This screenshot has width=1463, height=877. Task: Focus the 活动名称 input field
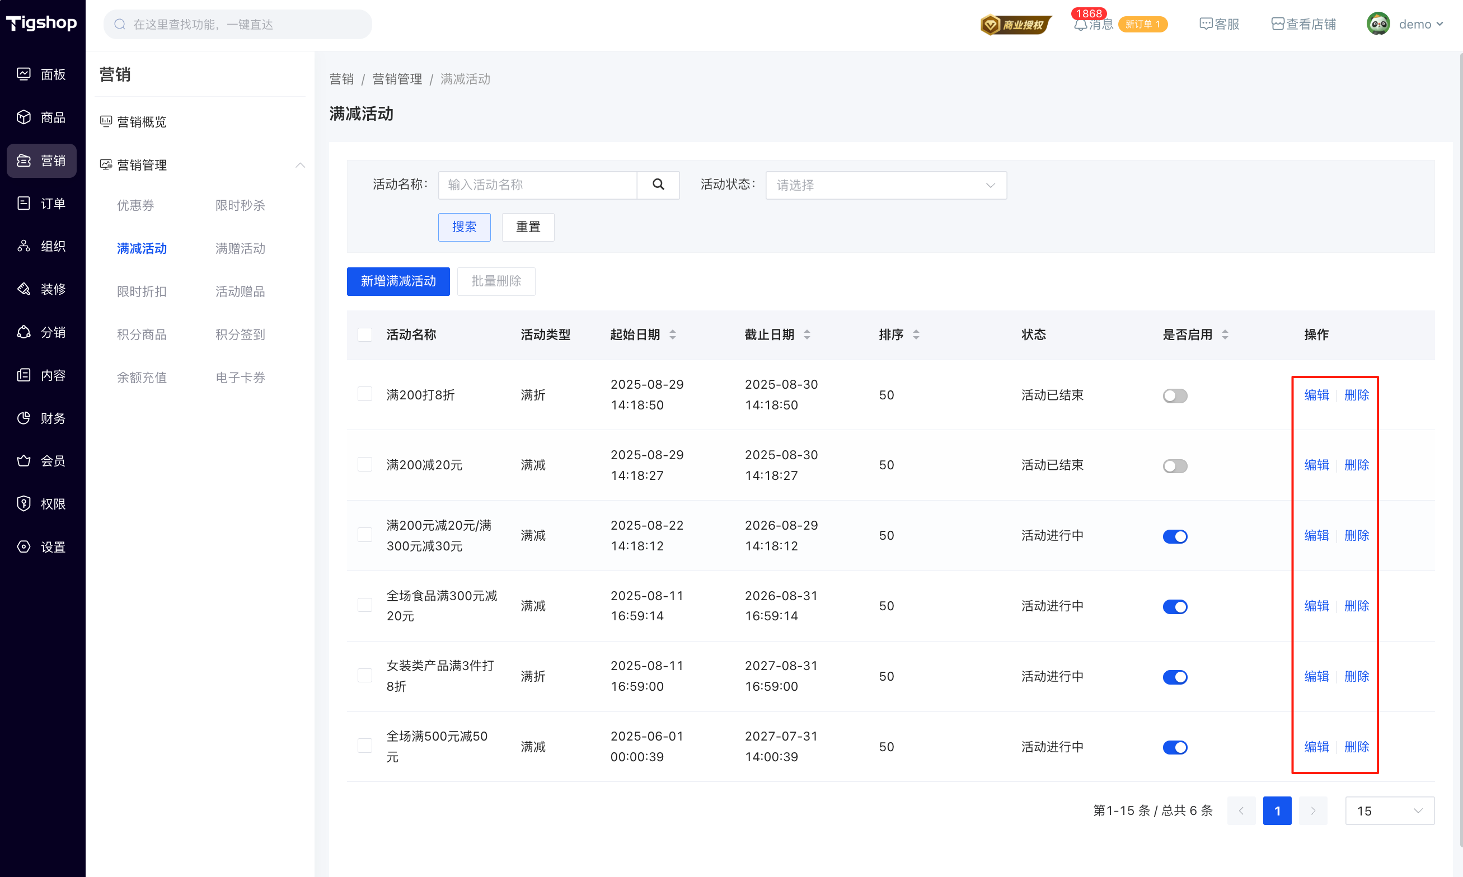coord(537,185)
